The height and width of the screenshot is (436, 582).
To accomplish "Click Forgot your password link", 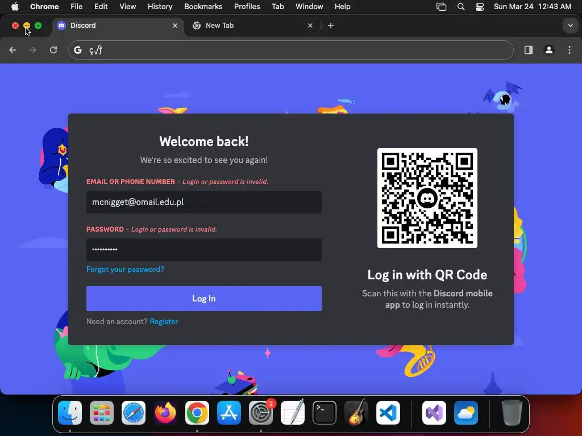I will coord(125,270).
